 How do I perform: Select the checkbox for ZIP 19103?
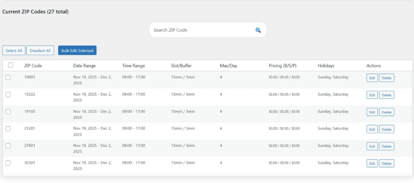[x=8, y=111]
